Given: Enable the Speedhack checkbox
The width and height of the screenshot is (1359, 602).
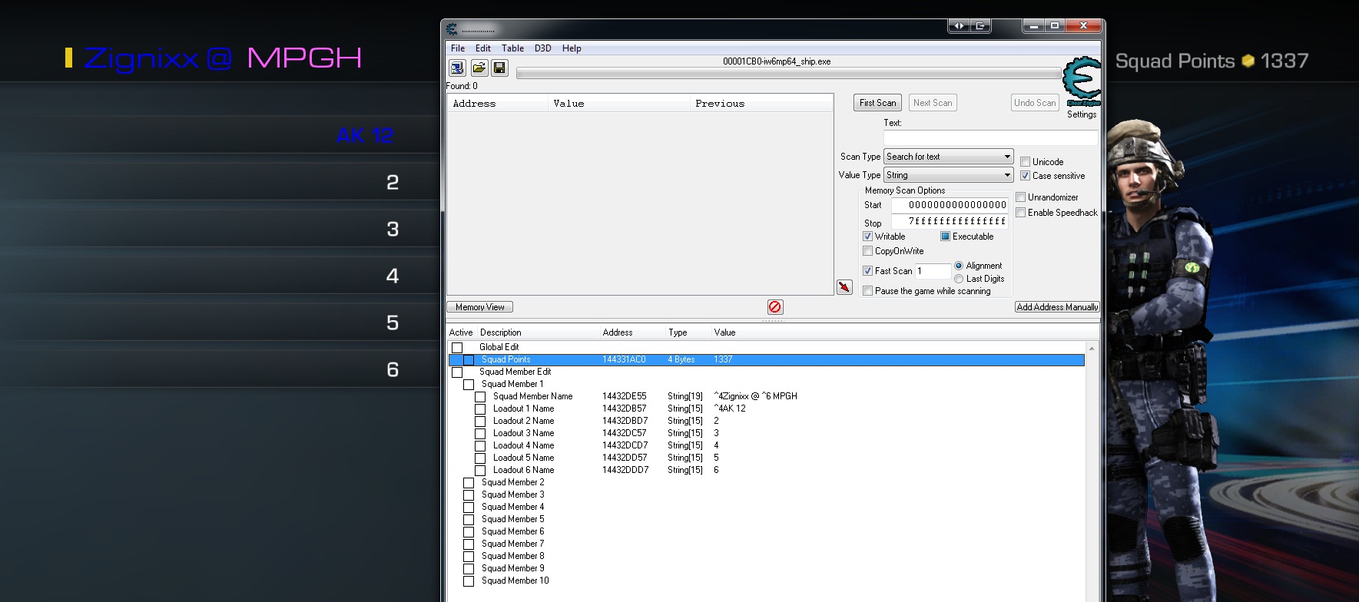Looking at the screenshot, I should (x=1020, y=213).
